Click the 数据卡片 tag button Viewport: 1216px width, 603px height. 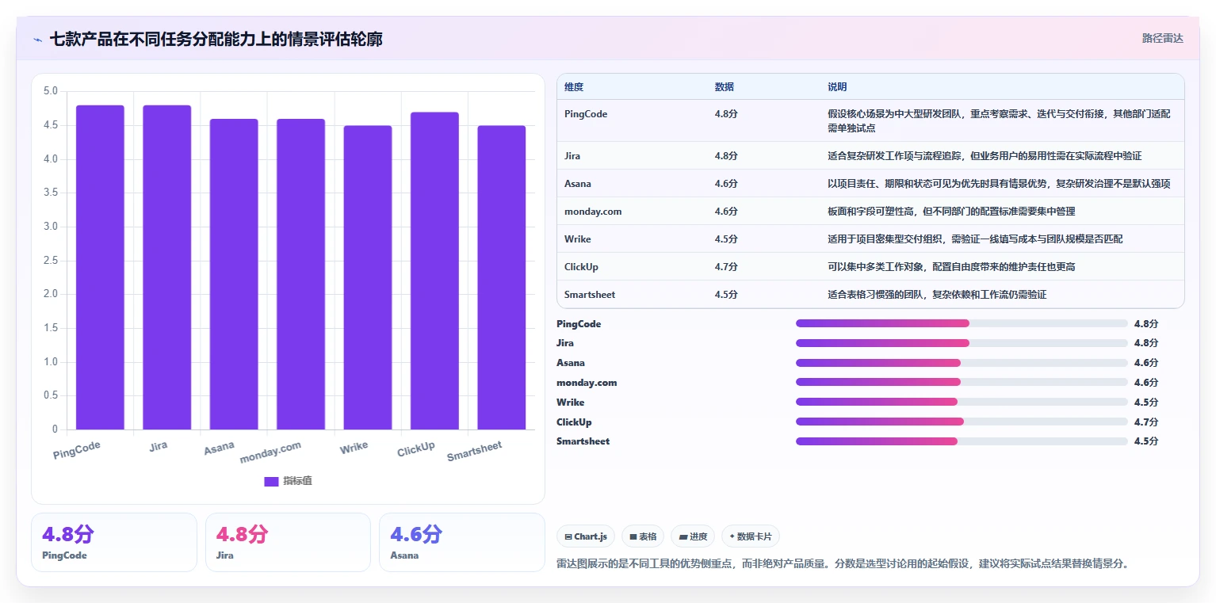(x=751, y=536)
